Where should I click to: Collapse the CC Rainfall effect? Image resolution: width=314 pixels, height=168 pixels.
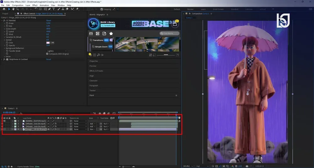(x=2, y=20)
